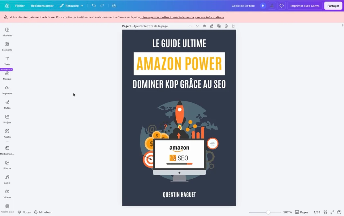The width and height of the screenshot is (344, 216).
Task: Open the Texte panel
Action: (x=7, y=61)
